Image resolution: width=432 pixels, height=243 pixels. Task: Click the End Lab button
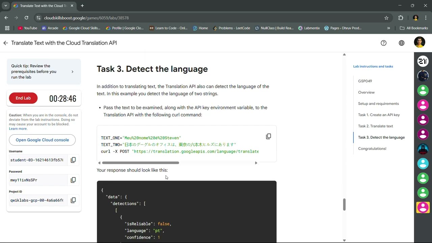[x=23, y=98]
